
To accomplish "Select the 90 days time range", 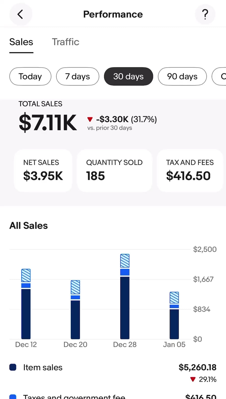I will pyautogui.click(x=182, y=76).
